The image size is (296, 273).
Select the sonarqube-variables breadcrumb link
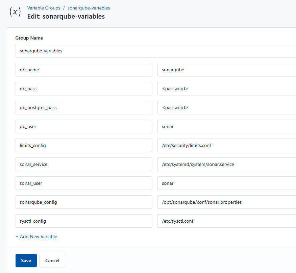(89, 8)
